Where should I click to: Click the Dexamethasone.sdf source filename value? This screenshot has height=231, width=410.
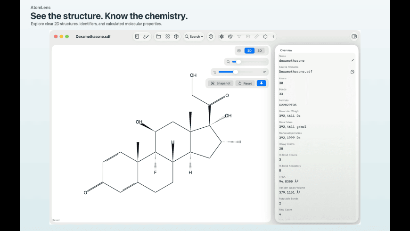tap(295, 72)
